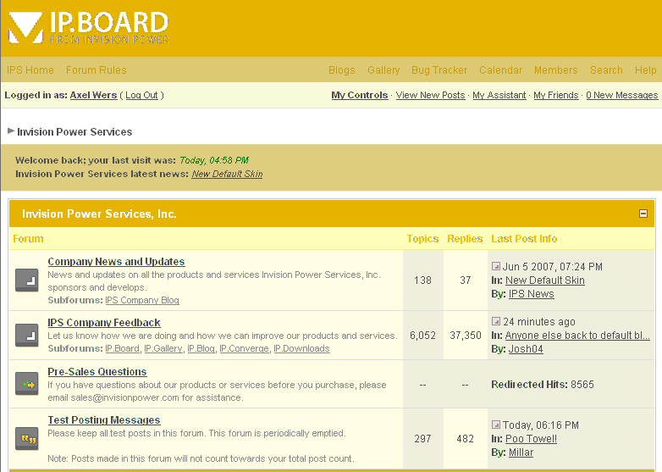This screenshot has width=662, height=472.
Task: Open Company News and Updates forum
Action: [116, 262]
